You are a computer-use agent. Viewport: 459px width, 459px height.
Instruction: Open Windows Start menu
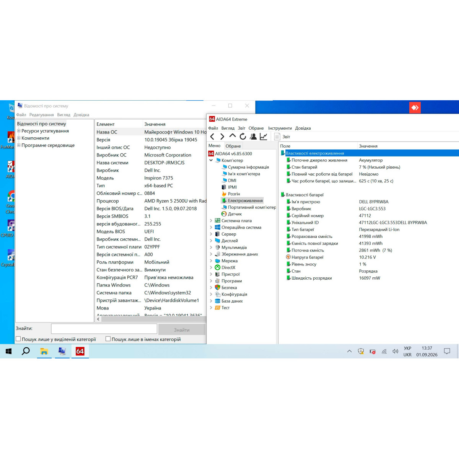(x=8, y=351)
